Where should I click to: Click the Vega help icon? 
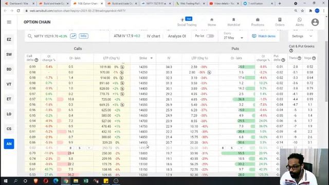click(x=314, y=58)
